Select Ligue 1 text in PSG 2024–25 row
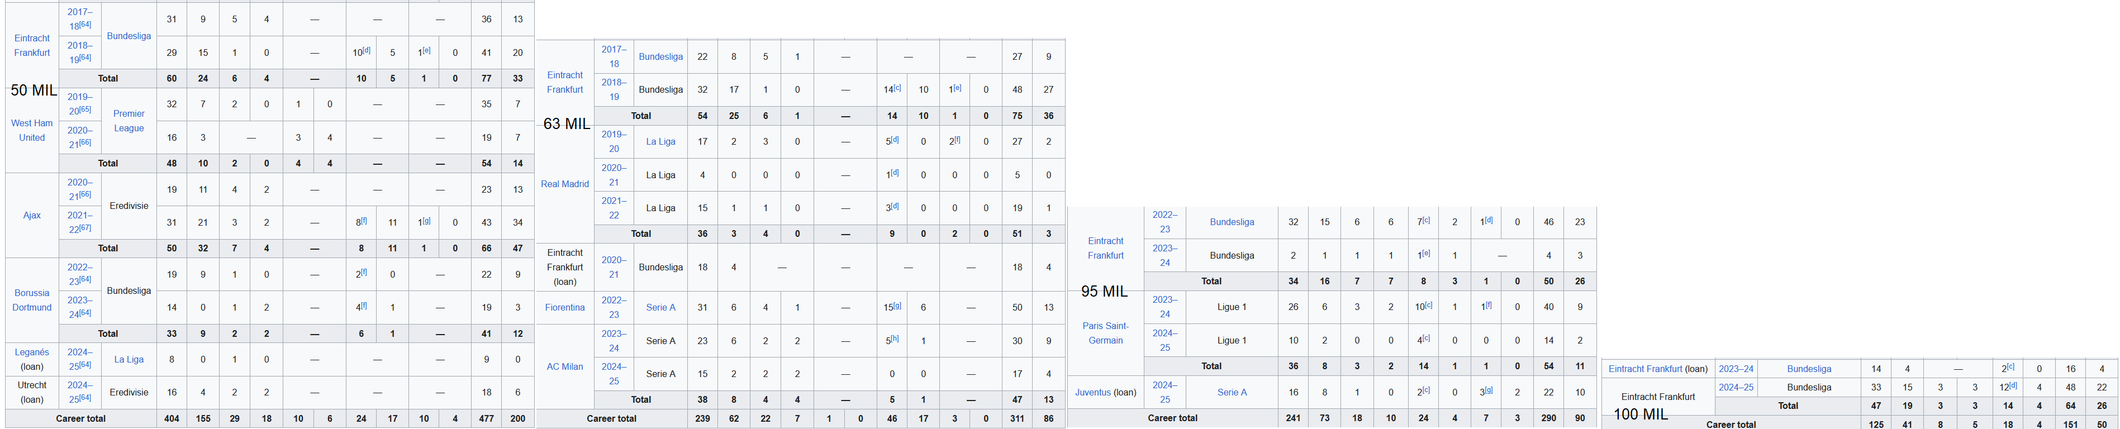This screenshot has height=429, width=2120. 1232,340
